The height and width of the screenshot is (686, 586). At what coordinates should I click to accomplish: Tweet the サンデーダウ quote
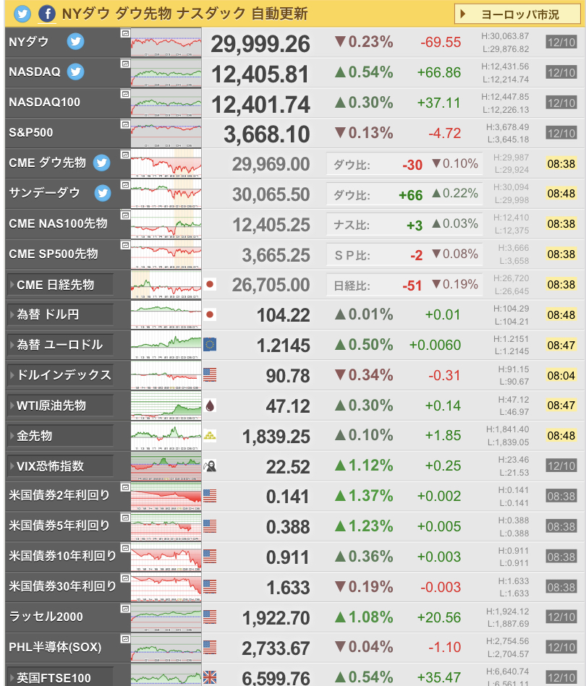pos(103,193)
